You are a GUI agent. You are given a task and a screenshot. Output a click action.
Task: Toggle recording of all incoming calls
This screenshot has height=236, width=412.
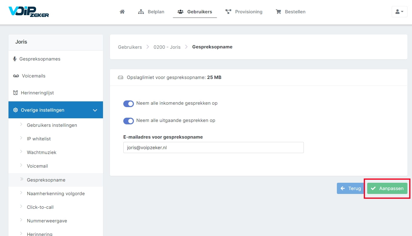click(128, 104)
